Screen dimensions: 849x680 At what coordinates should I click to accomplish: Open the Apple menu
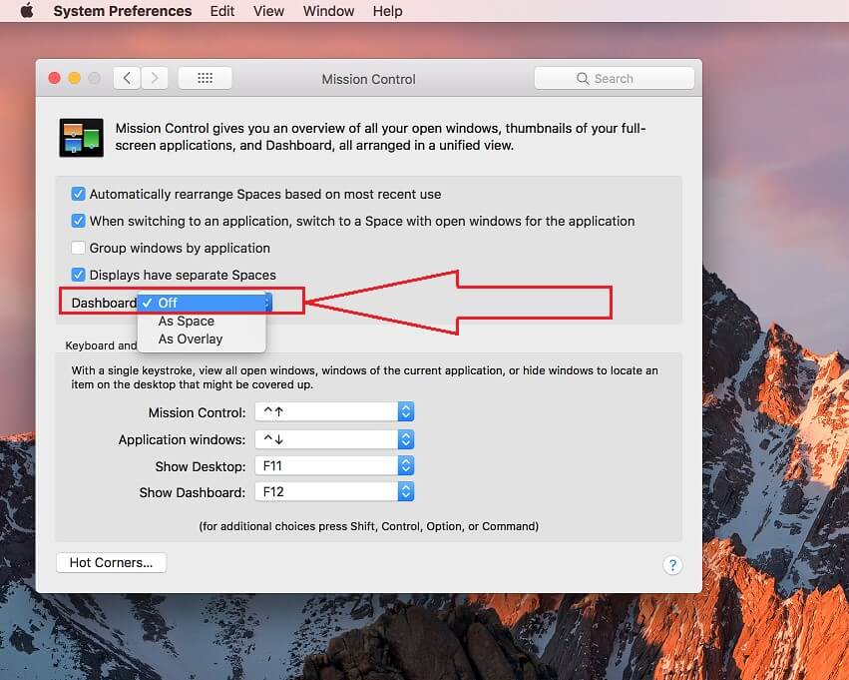pyautogui.click(x=25, y=11)
